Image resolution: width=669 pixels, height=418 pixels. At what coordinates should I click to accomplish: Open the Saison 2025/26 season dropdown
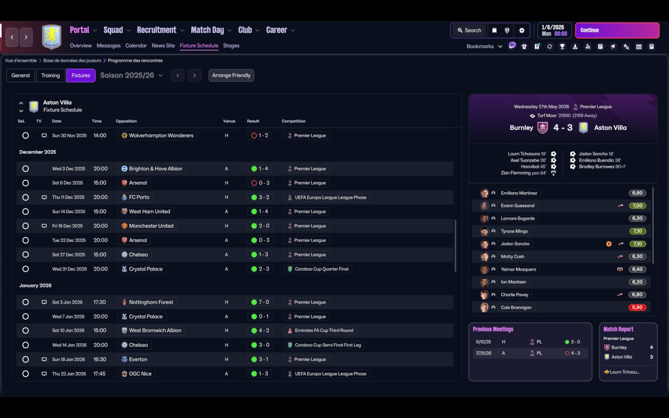(132, 75)
